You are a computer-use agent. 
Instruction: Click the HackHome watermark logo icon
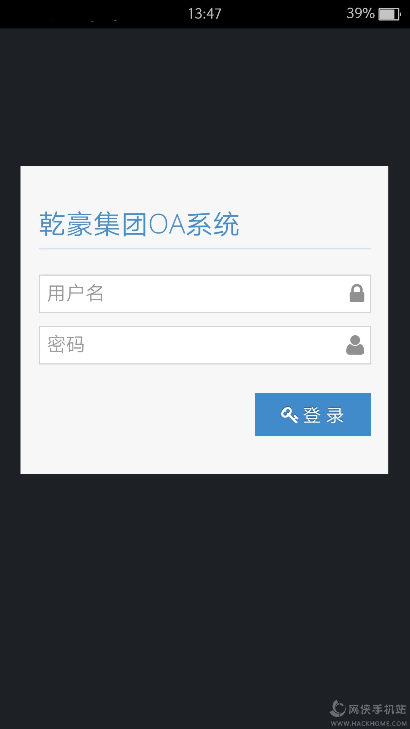point(337,708)
